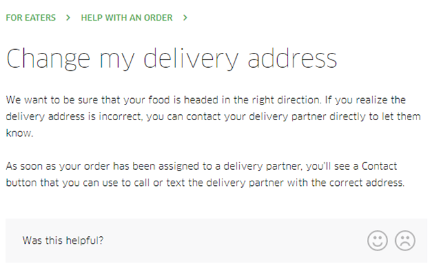Open the FOR EATERS breadcrumb link

tap(31, 17)
